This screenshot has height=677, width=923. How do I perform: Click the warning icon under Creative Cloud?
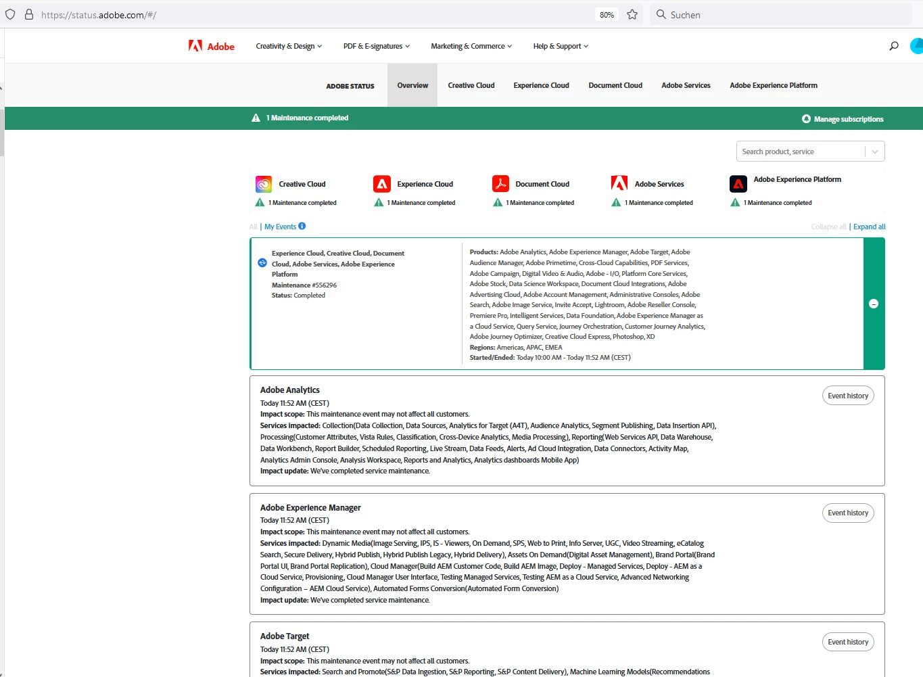(x=260, y=202)
